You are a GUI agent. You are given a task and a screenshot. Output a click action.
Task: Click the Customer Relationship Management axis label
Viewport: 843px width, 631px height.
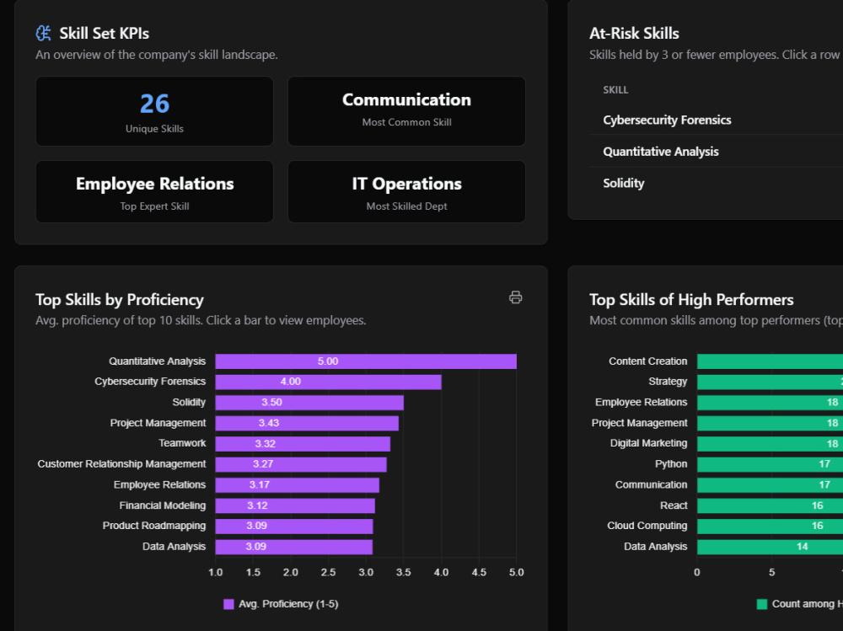pyautogui.click(x=121, y=464)
